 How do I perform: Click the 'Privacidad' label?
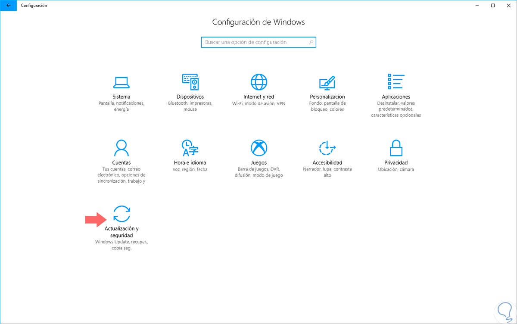coord(396,163)
